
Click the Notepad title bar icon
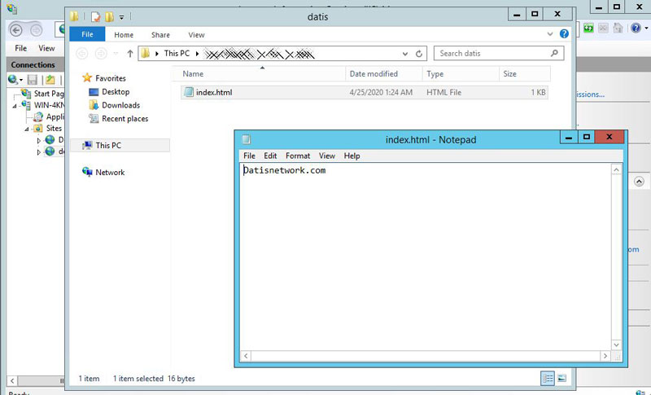click(247, 139)
